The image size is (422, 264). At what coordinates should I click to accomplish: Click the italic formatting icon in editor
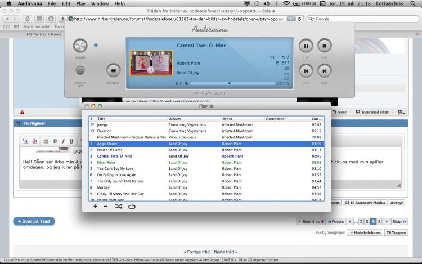tap(63, 141)
